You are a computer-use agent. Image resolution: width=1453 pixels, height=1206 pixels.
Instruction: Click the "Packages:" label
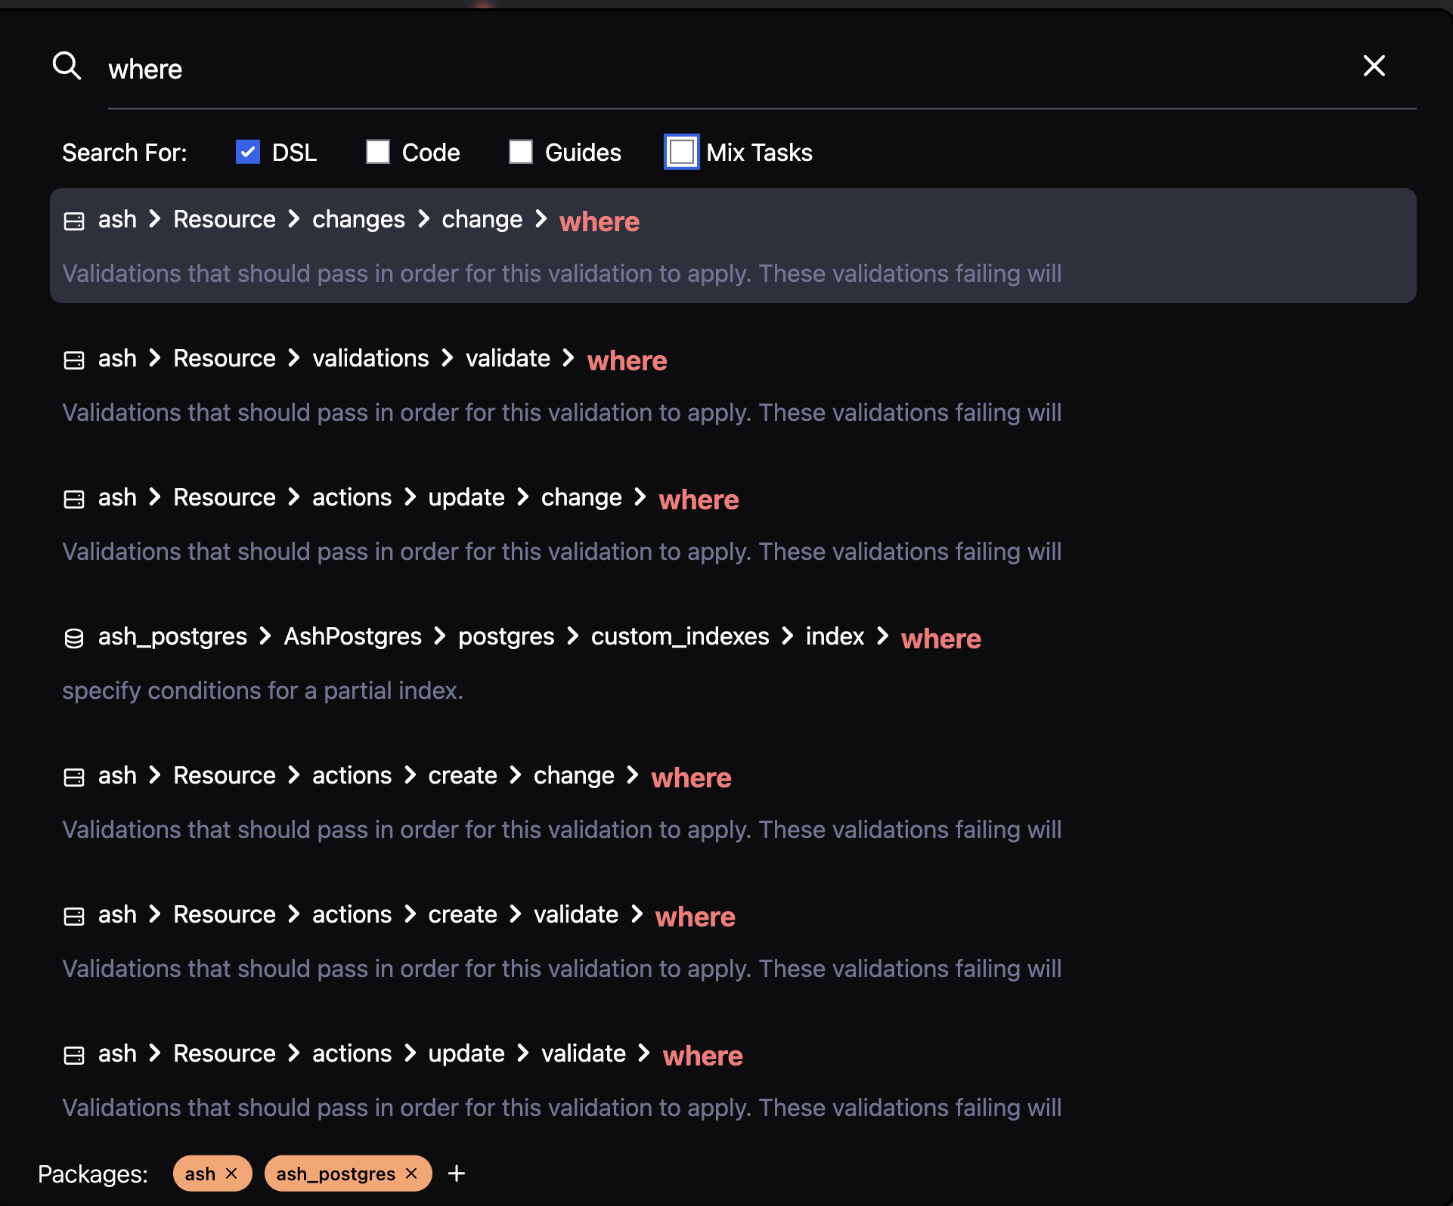(x=93, y=1174)
